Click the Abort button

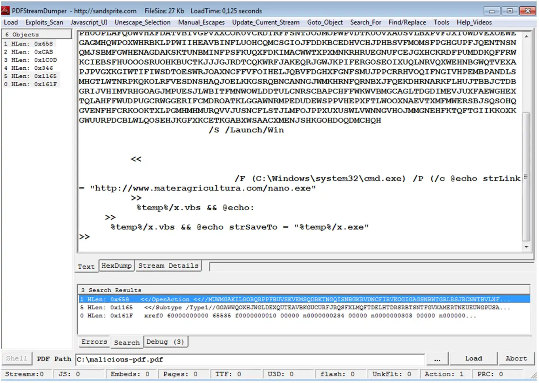[516, 358]
